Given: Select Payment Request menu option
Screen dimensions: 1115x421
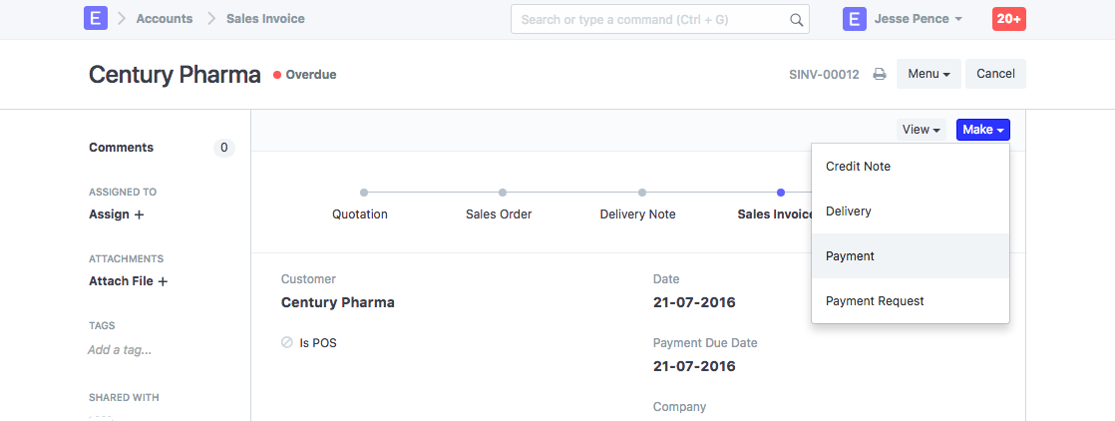Looking at the screenshot, I should pos(875,301).
